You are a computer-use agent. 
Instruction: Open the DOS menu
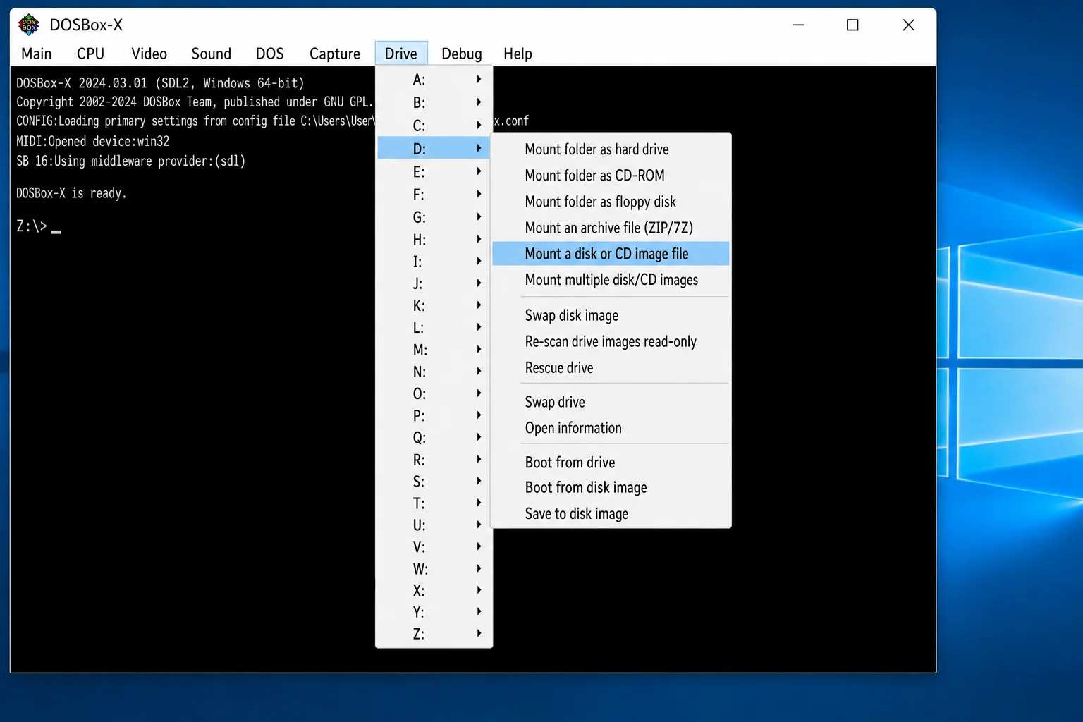click(269, 54)
